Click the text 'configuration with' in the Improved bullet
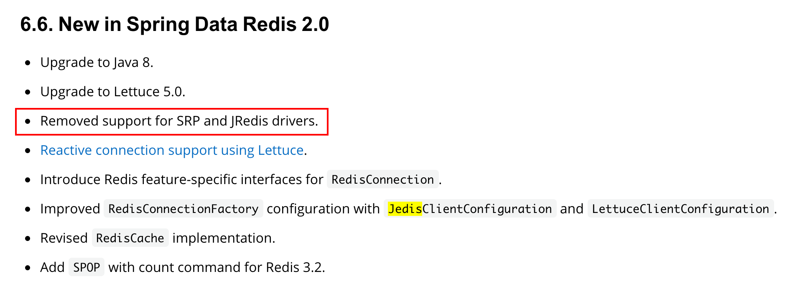 323,209
